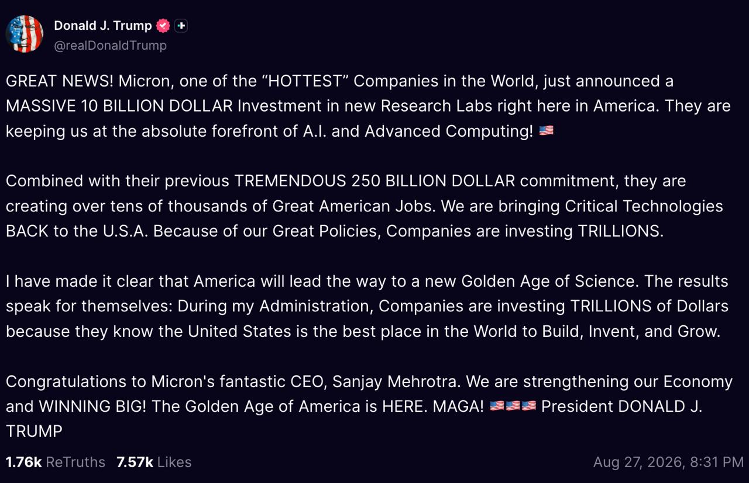Click the MASSIVE 10 BILLION DOLLAR text
This screenshot has width=749, height=483.
[119, 106]
